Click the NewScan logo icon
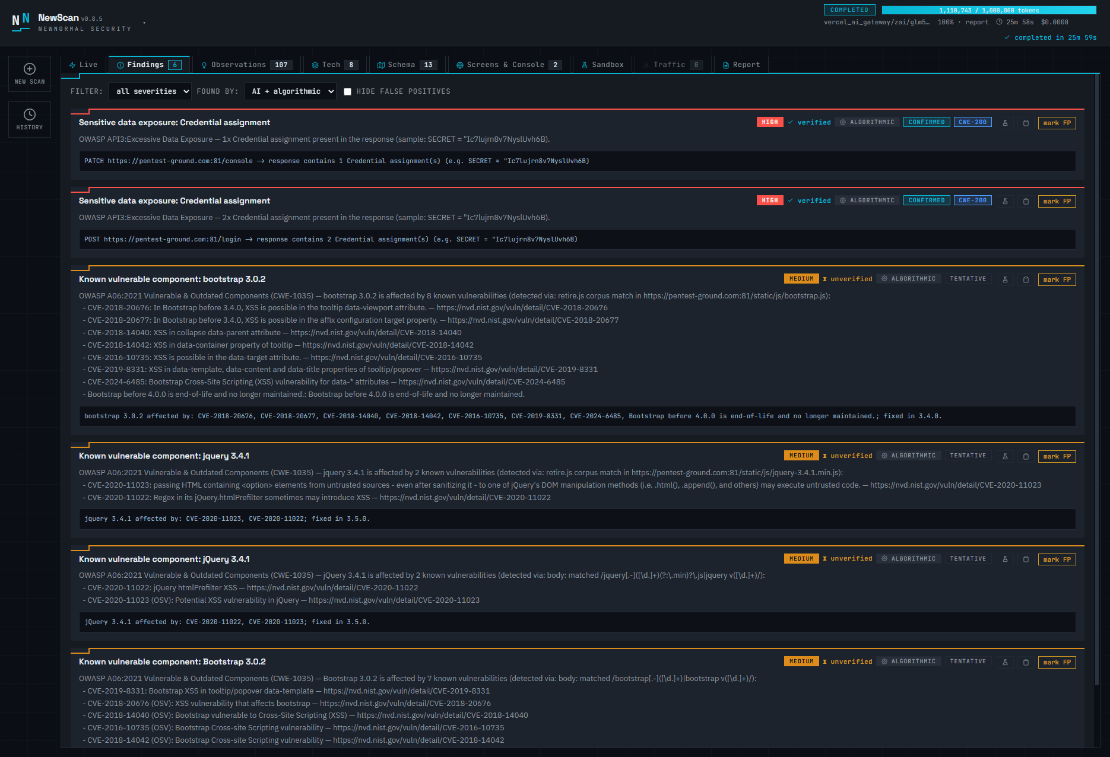This screenshot has height=757, width=1110. [x=21, y=22]
